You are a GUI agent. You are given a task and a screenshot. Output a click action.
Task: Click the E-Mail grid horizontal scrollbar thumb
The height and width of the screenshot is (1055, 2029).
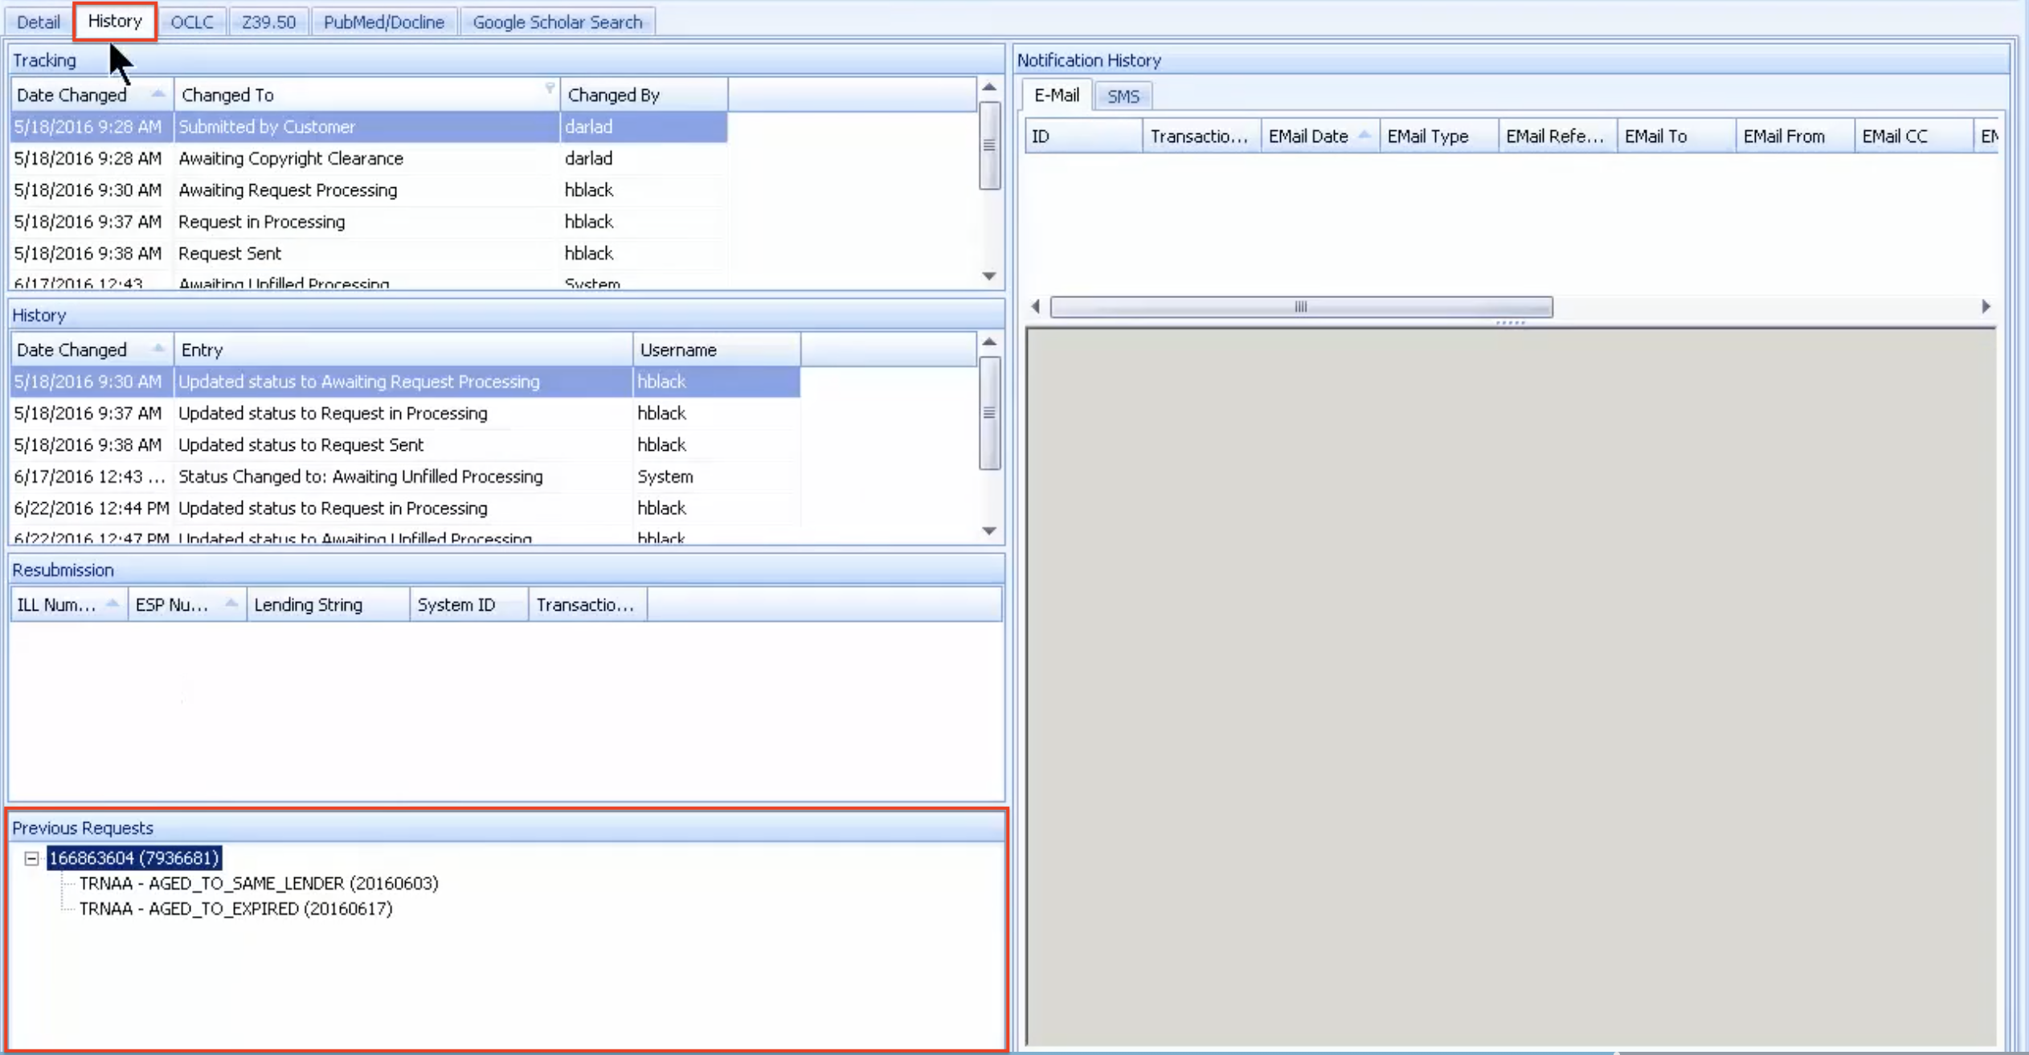[x=1300, y=306]
